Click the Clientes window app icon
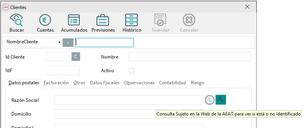 click(6, 7)
